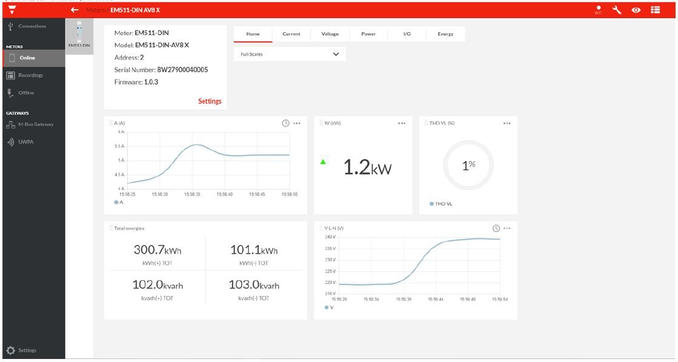Open Recordings in the sidebar
The height and width of the screenshot is (362, 678).
click(30, 76)
